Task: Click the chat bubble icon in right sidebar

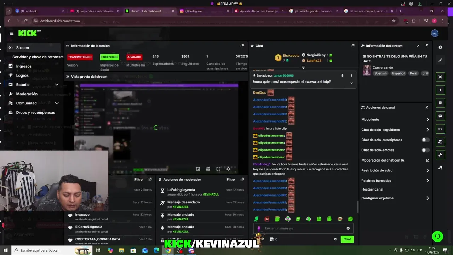Action: tap(440, 116)
